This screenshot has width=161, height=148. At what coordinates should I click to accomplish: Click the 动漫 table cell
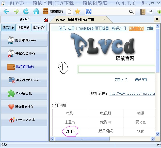click(x=139, y=113)
